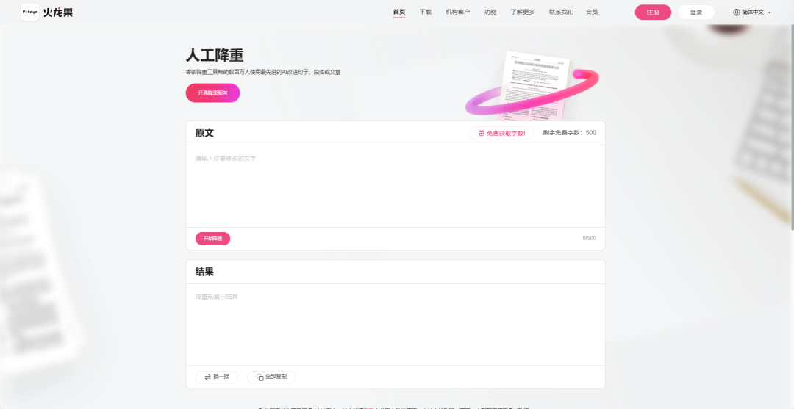Click the 0/500 character counter

point(589,238)
